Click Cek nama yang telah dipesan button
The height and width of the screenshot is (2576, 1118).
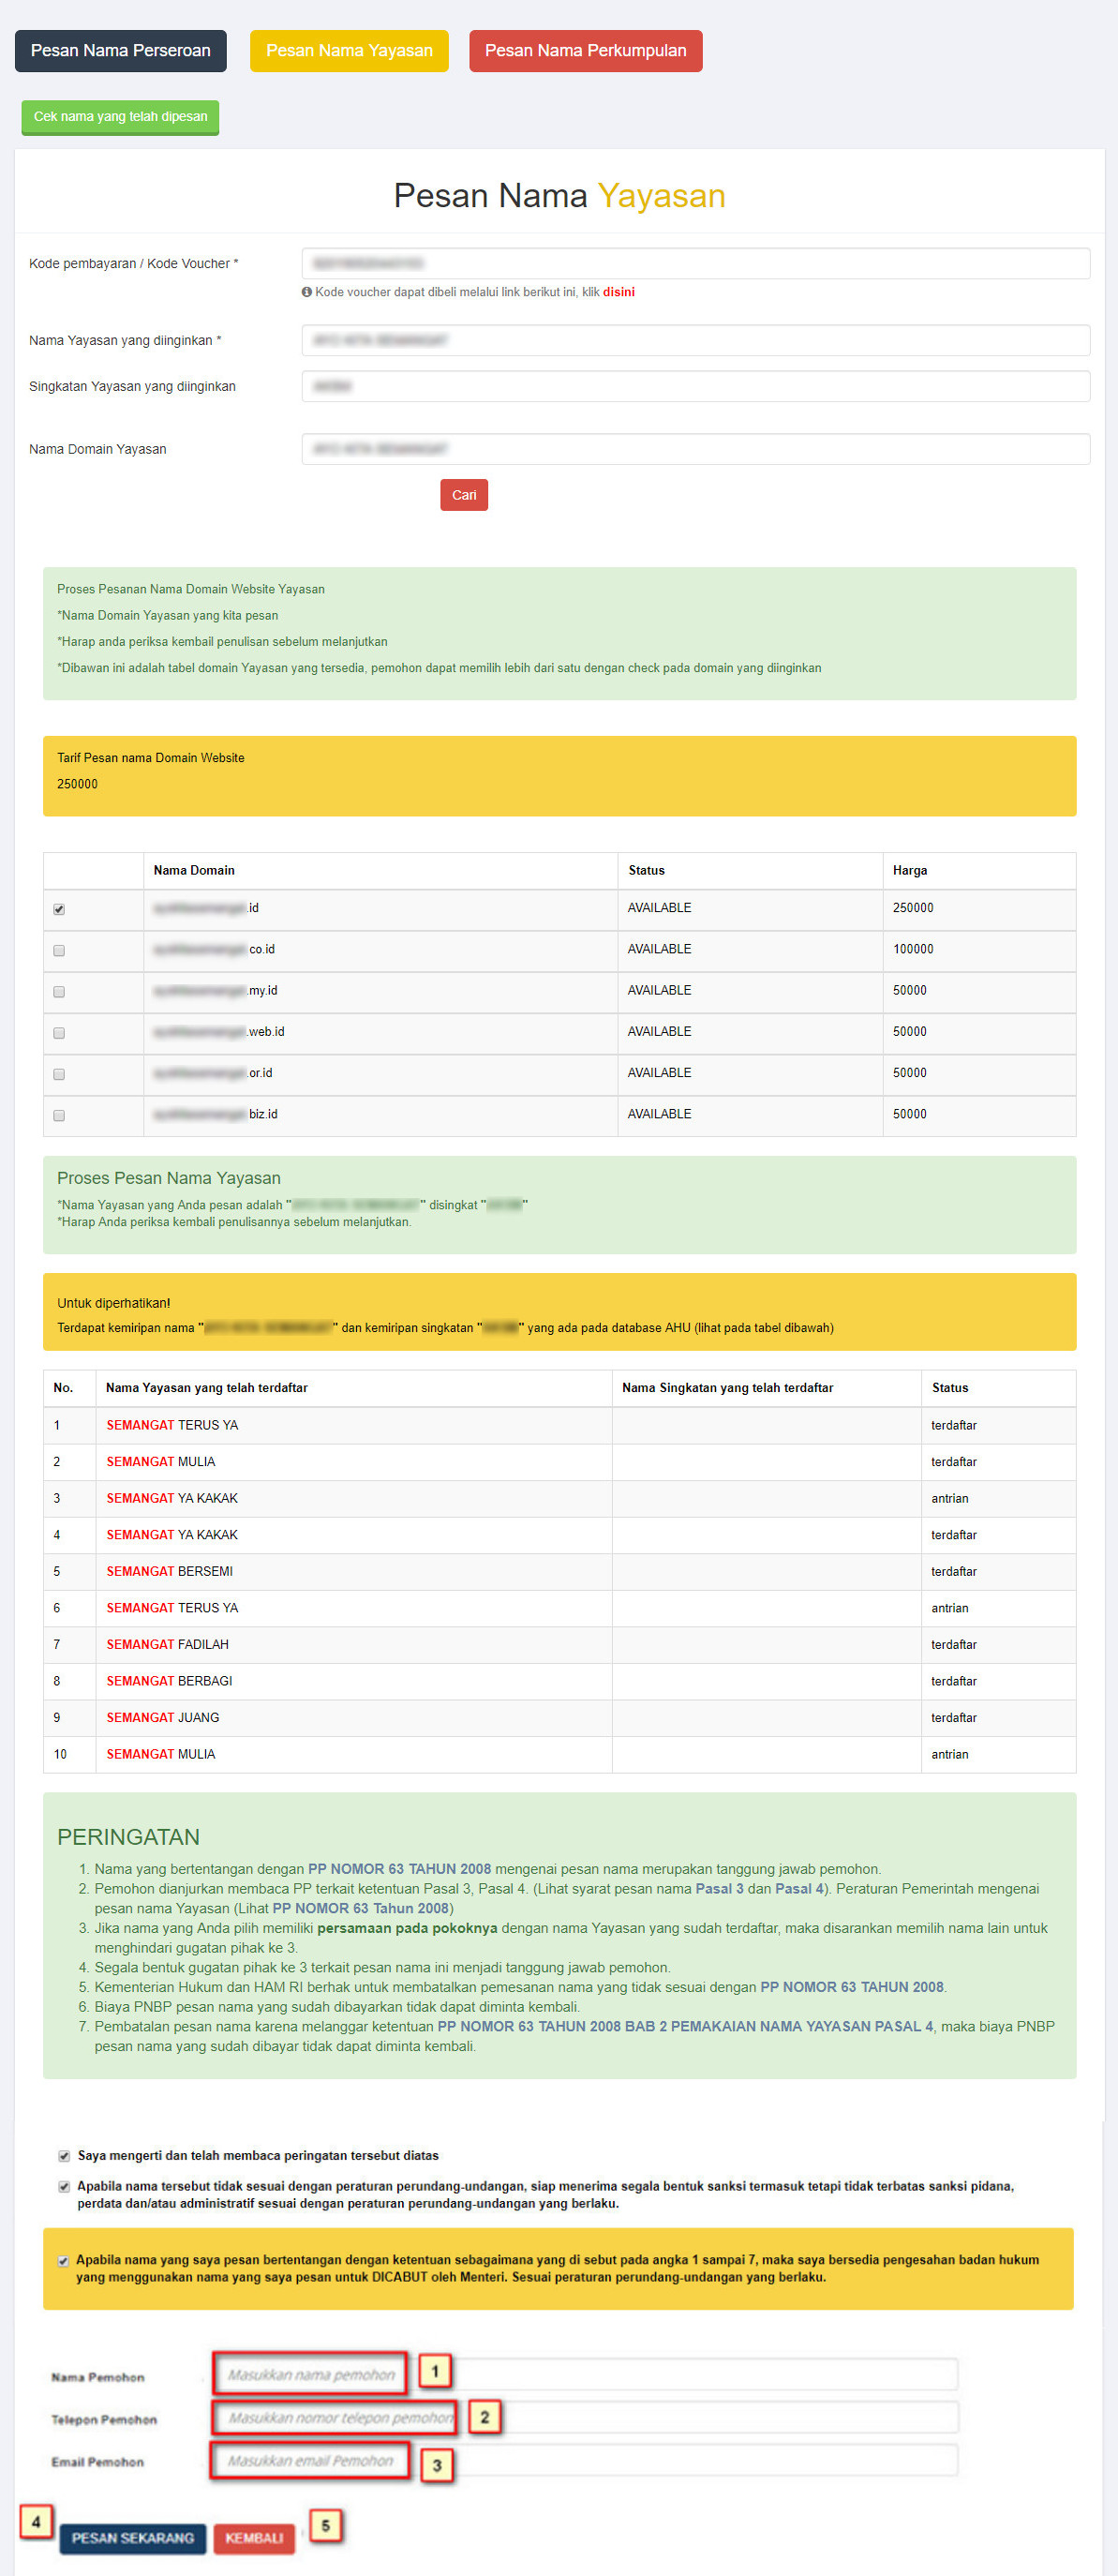tap(120, 117)
